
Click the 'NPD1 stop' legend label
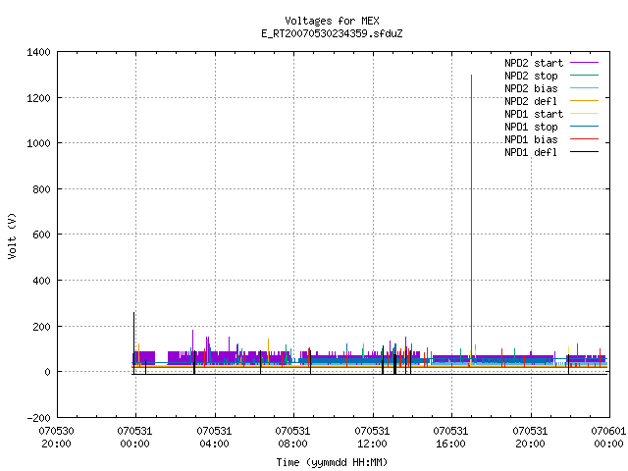click(531, 127)
